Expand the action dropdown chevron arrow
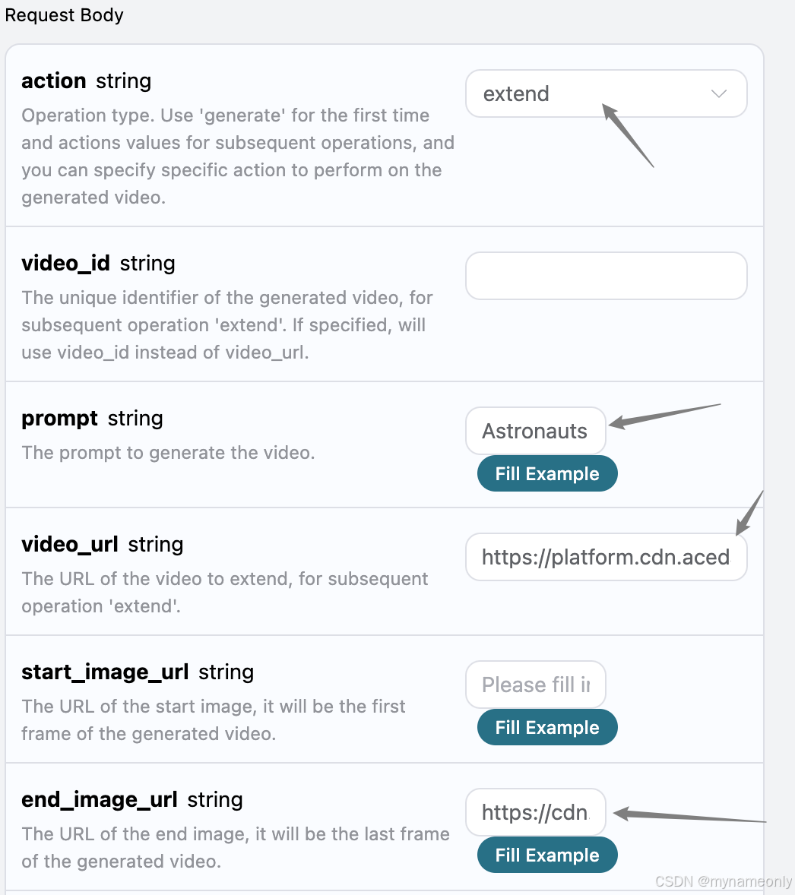 718,93
